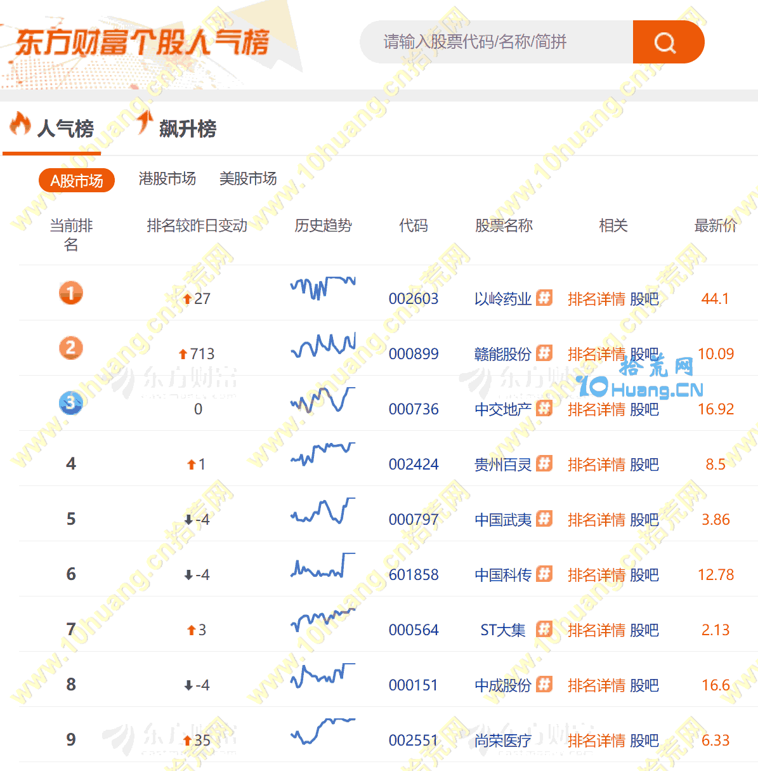
Task: Open the 贵州百灵 stock page
Action: pyautogui.click(x=503, y=465)
